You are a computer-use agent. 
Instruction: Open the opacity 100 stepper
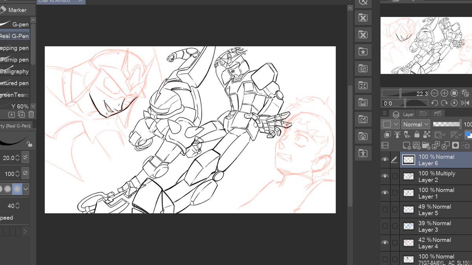(17, 174)
